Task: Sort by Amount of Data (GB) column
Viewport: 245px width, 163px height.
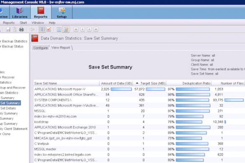Action: point(116,83)
